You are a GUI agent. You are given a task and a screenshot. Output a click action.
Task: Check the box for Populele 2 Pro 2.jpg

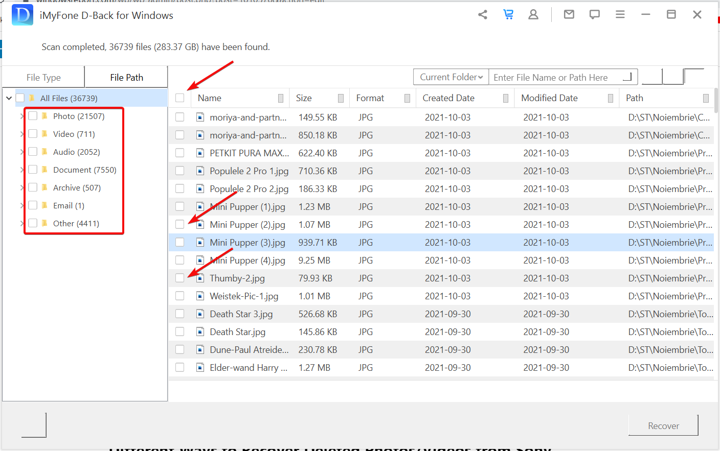(180, 189)
